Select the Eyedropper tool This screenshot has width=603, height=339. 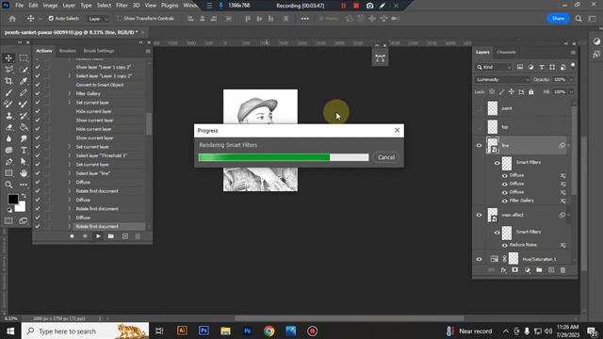click(x=24, y=81)
